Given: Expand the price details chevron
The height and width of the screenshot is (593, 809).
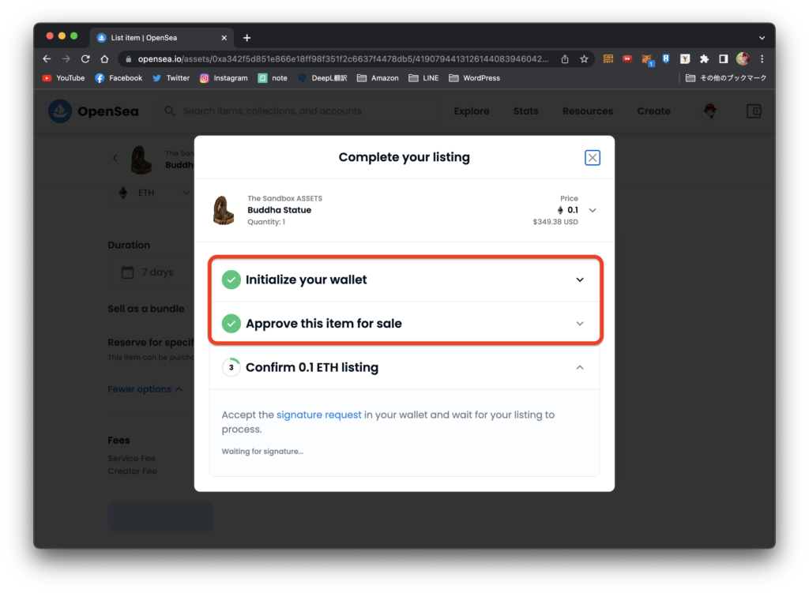Looking at the screenshot, I should tap(593, 210).
